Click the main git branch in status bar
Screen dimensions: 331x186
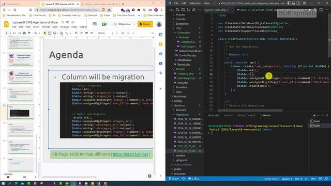click(174, 179)
